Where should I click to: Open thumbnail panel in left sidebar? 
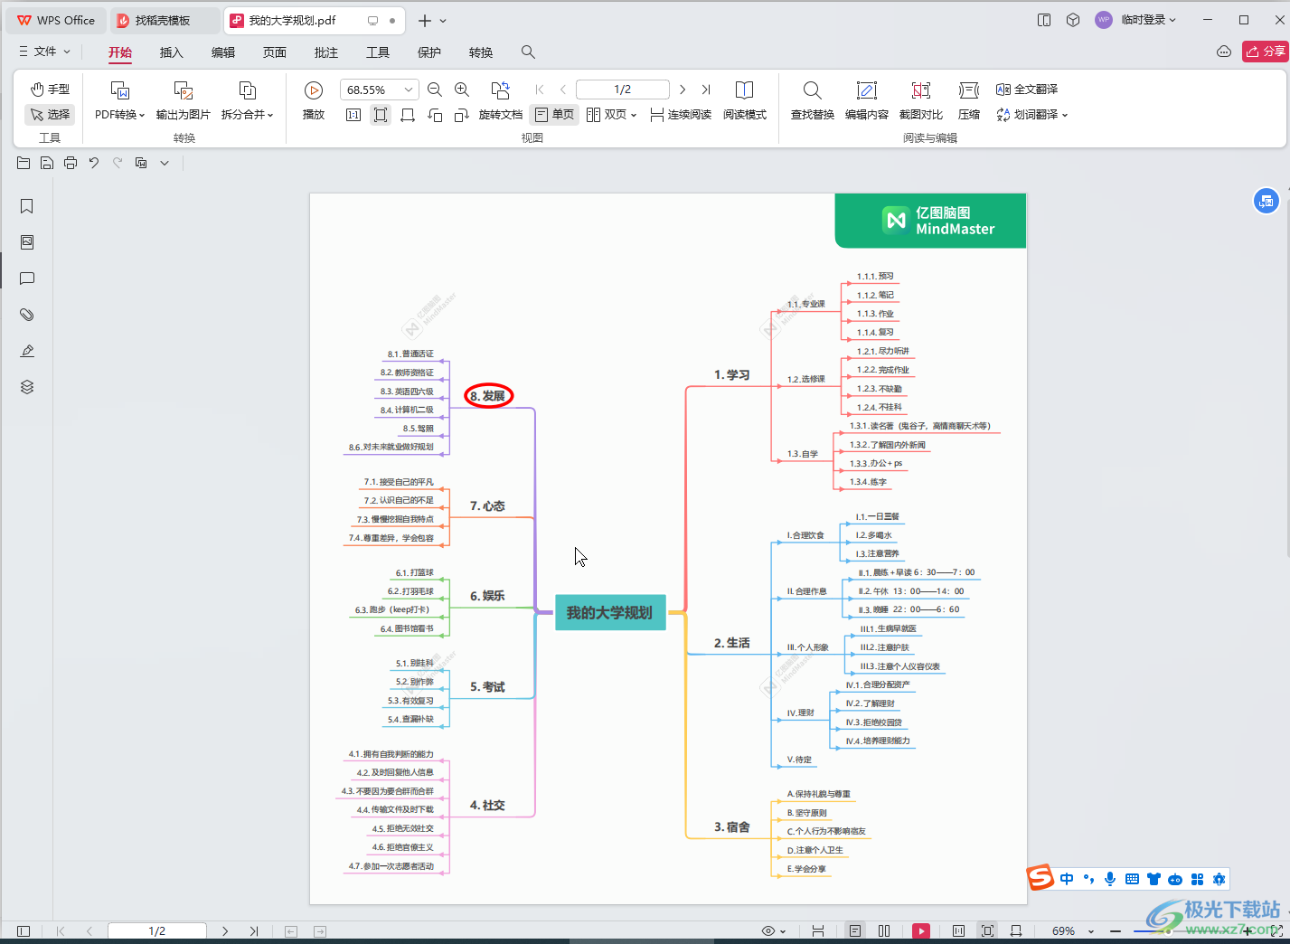coord(27,242)
